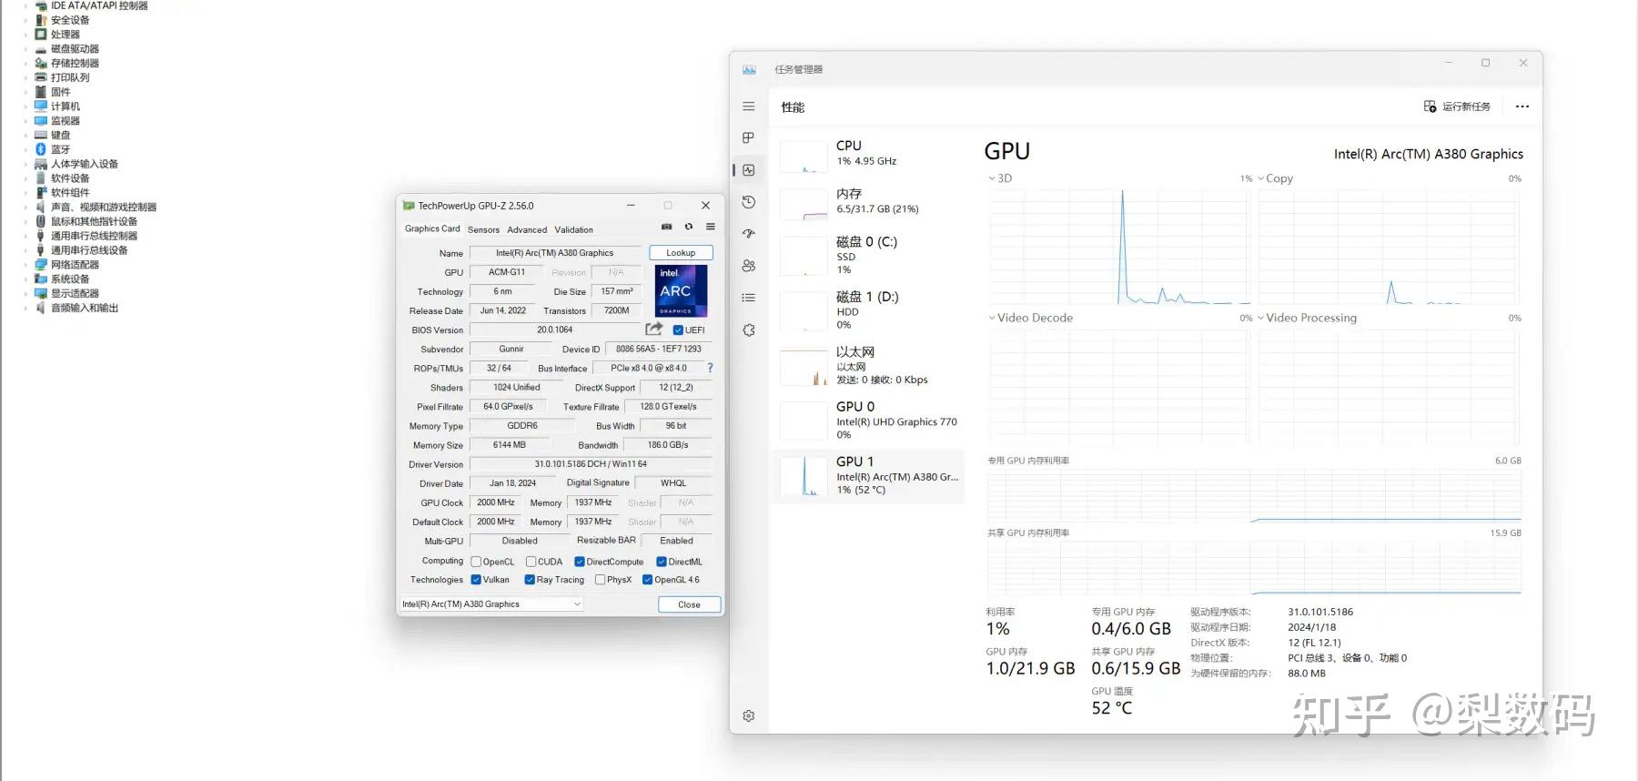Open the Copy graph selector dropdown
1638x781 pixels.
point(1275,178)
